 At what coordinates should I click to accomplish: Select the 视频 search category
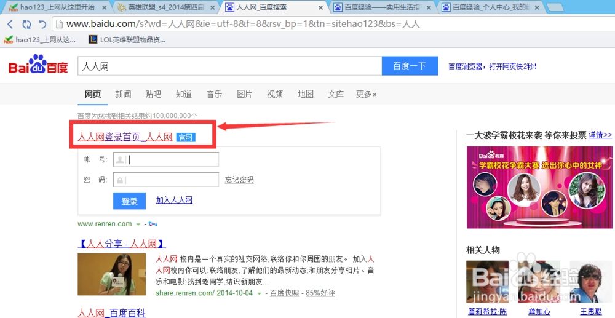pyautogui.click(x=275, y=94)
